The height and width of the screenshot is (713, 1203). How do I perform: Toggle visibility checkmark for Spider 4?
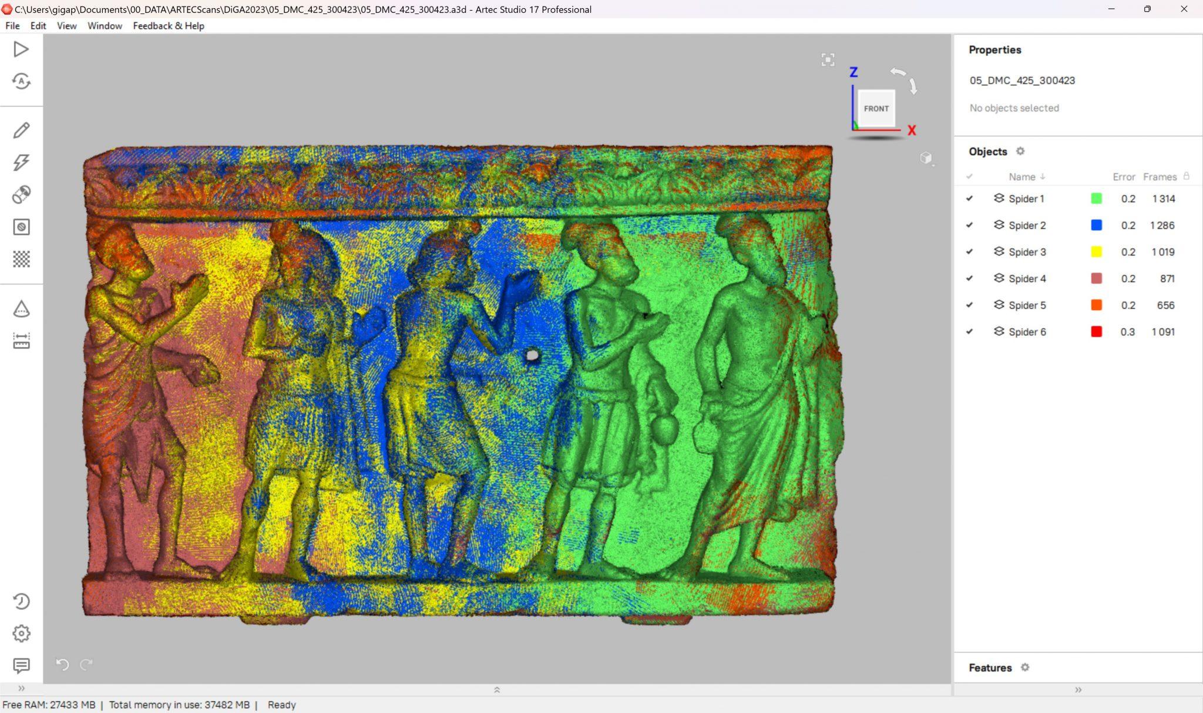pos(969,278)
